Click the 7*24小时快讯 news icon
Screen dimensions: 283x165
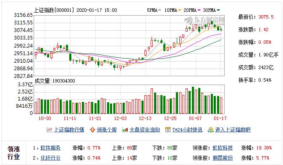click(x=168, y=130)
